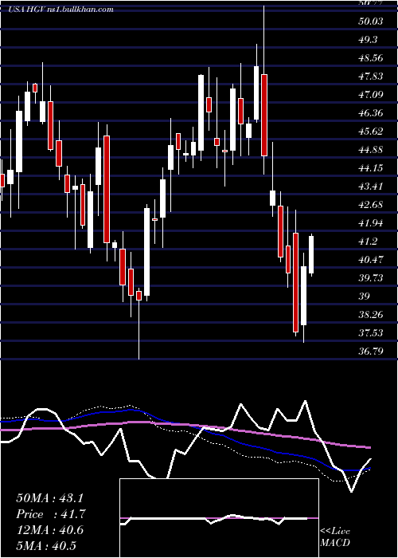Click the '<<Live MACD' label

click(335, 537)
